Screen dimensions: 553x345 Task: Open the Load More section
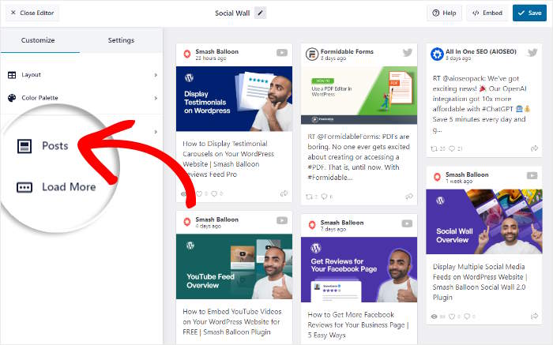(69, 187)
